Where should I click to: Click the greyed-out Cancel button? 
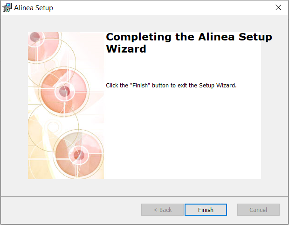[x=258, y=210]
